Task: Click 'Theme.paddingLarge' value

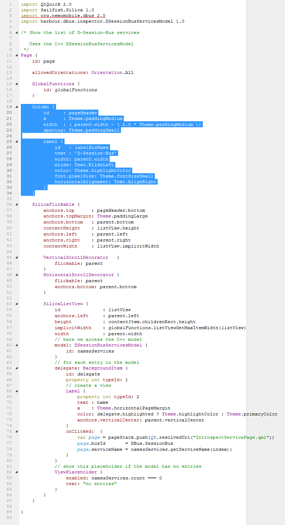Action: coord(122,216)
